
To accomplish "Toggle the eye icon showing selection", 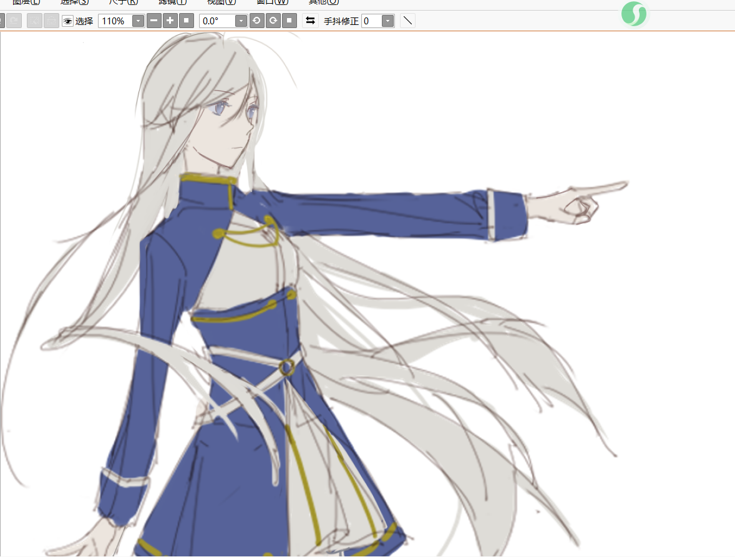I will click(67, 21).
